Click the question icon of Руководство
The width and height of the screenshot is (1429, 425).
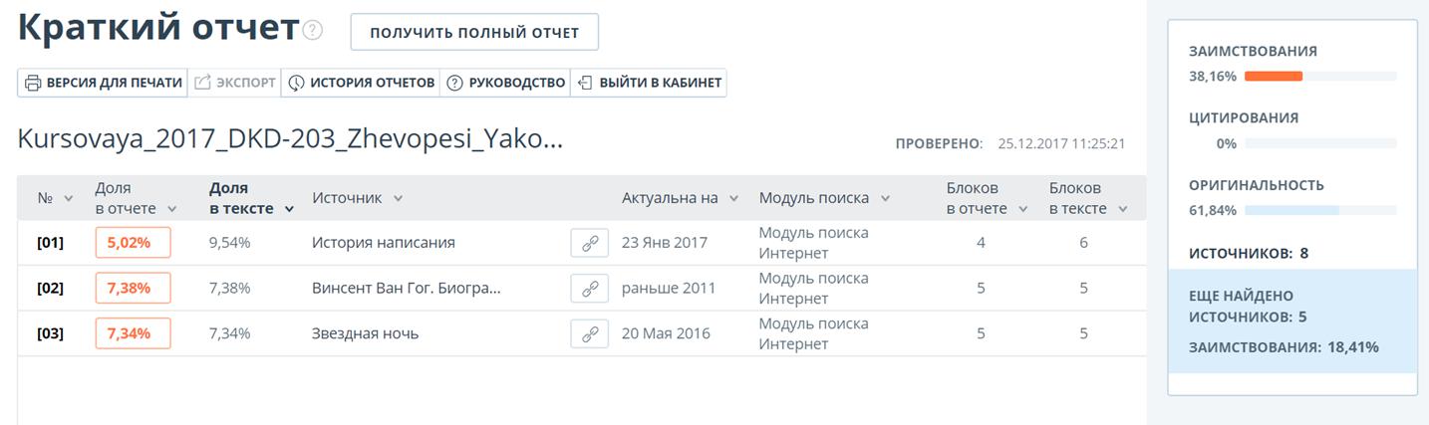click(x=454, y=83)
